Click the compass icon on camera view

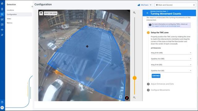click(x=127, y=98)
